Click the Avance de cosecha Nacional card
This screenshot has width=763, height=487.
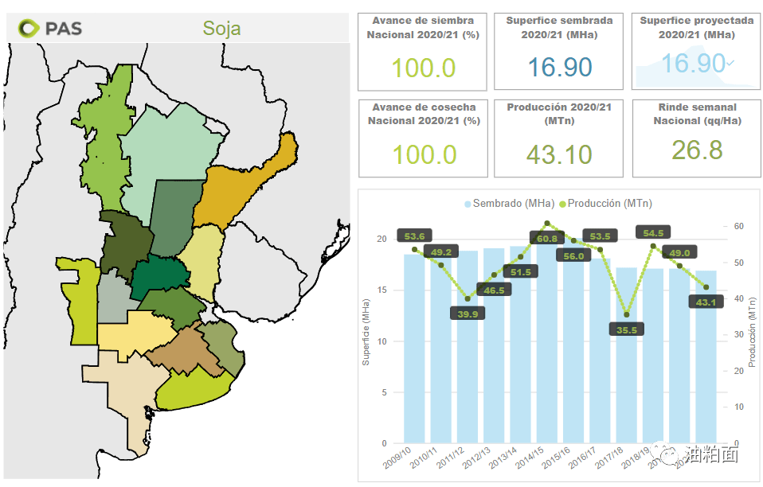pos(422,138)
